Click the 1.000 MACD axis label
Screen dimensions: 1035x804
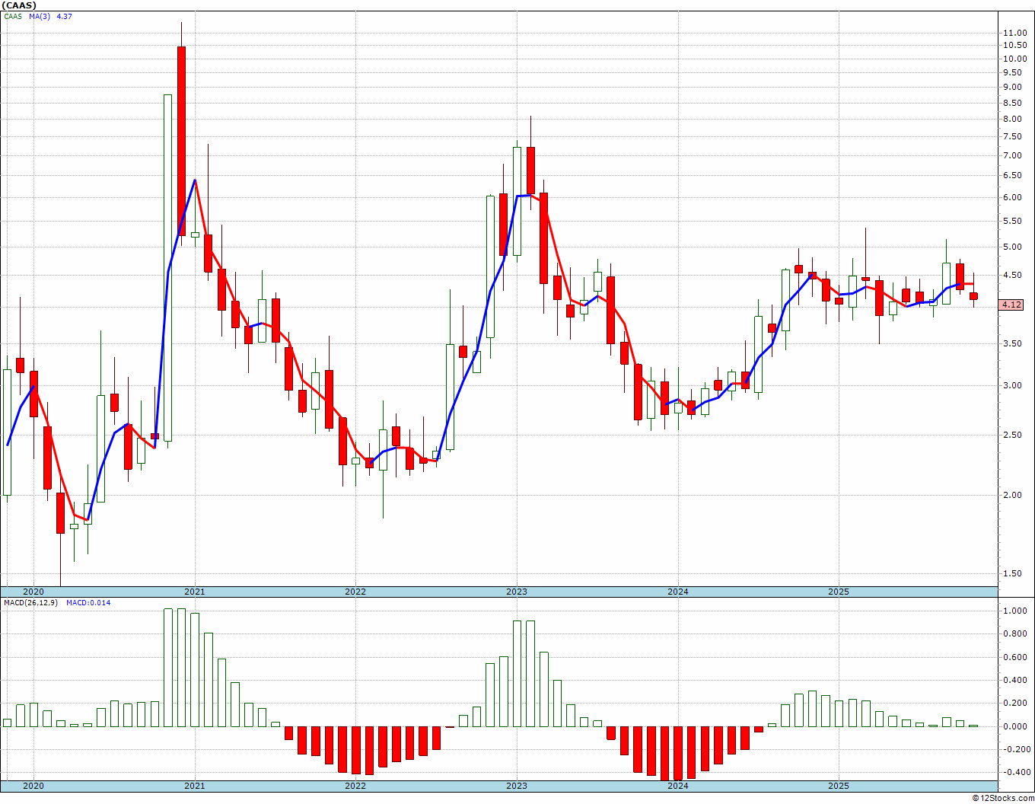[x=1014, y=611]
